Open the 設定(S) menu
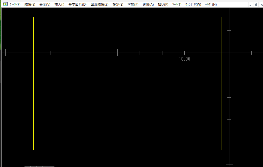263x167 pixels. pyautogui.click(x=118, y=5)
